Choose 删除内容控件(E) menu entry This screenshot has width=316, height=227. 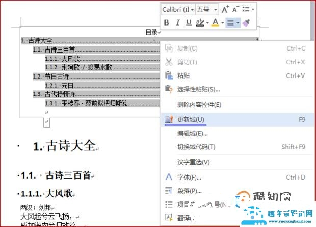click(237, 105)
